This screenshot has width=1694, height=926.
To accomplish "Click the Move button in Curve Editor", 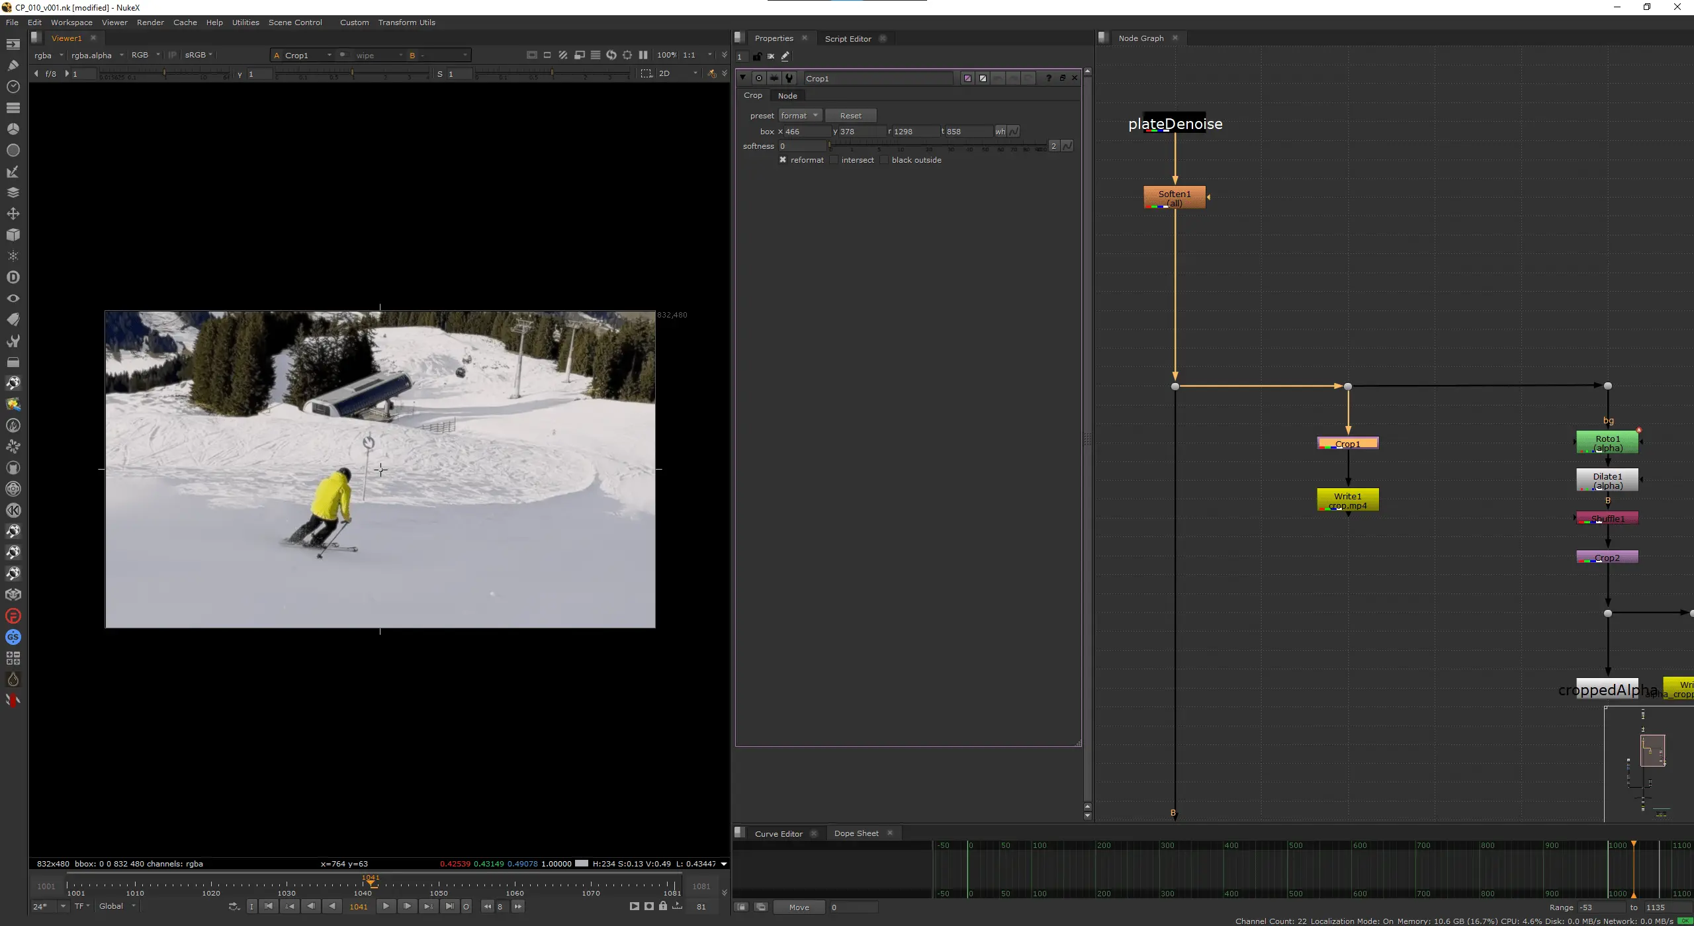I will coord(799,907).
